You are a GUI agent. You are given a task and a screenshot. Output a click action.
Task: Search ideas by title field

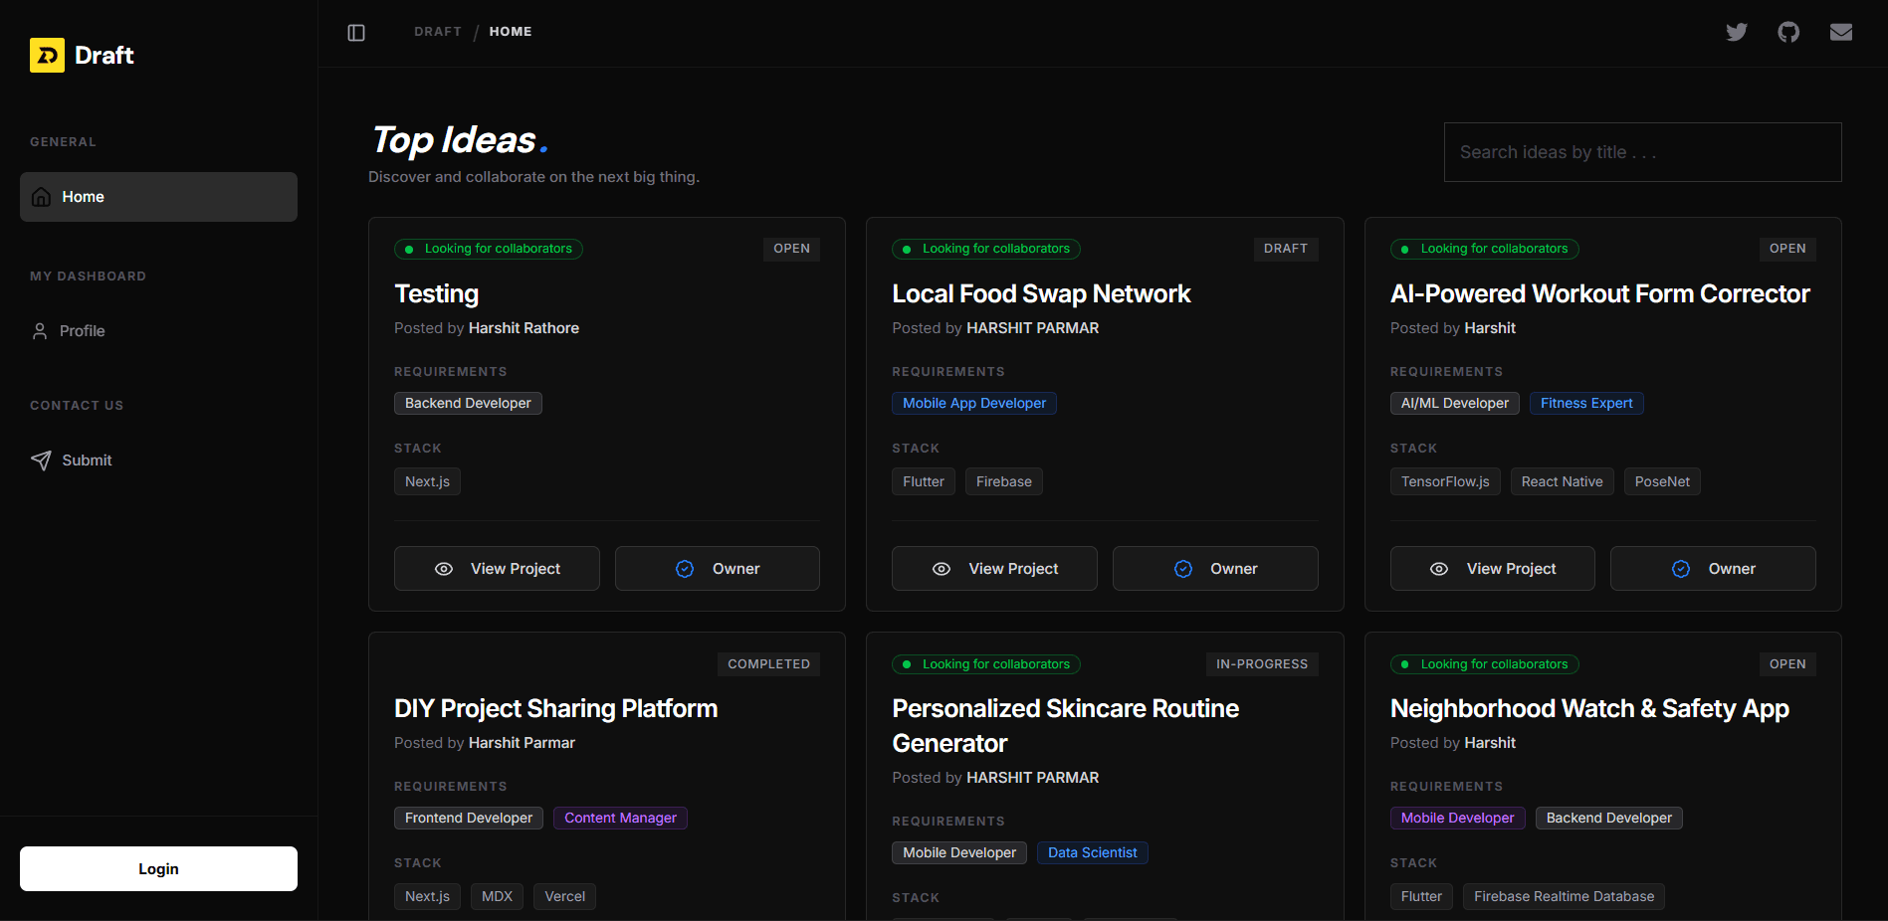click(x=1642, y=152)
